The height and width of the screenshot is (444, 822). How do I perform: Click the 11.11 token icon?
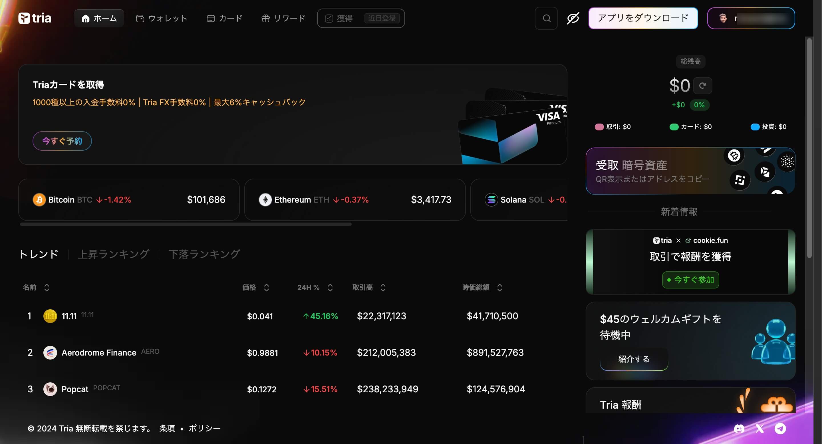tap(50, 316)
